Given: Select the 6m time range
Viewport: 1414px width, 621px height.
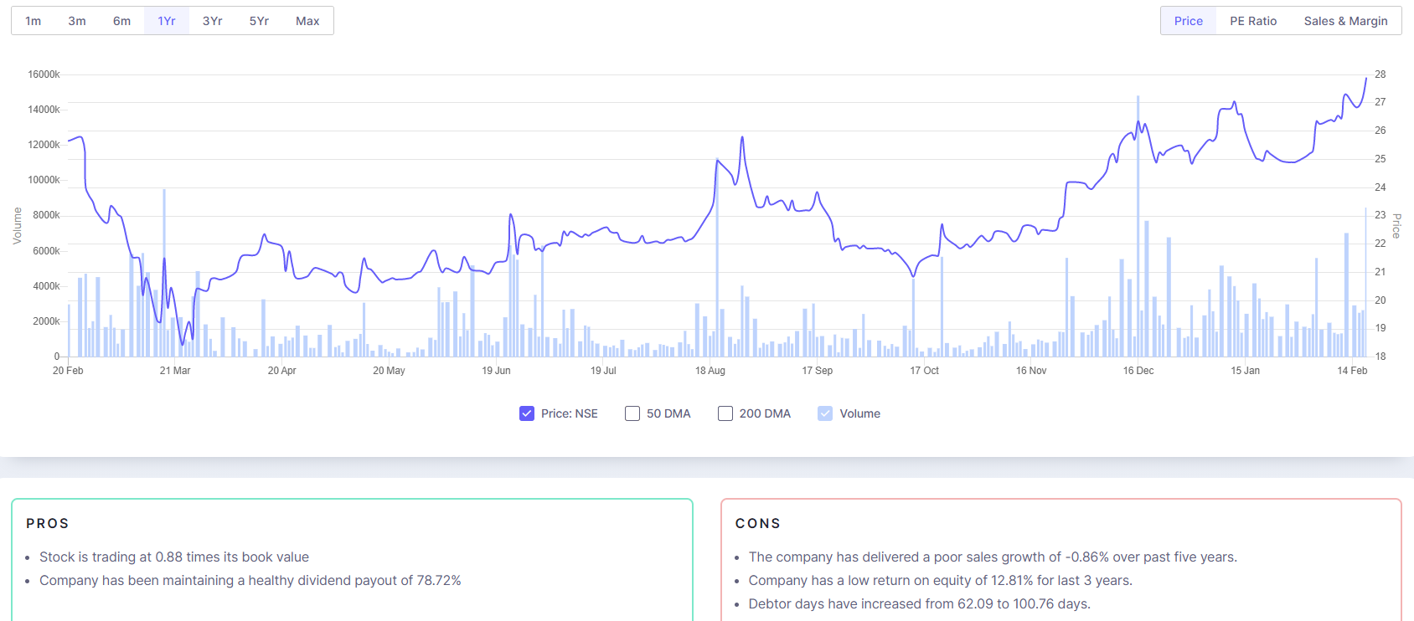Looking at the screenshot, I should (x=122, y=21).
